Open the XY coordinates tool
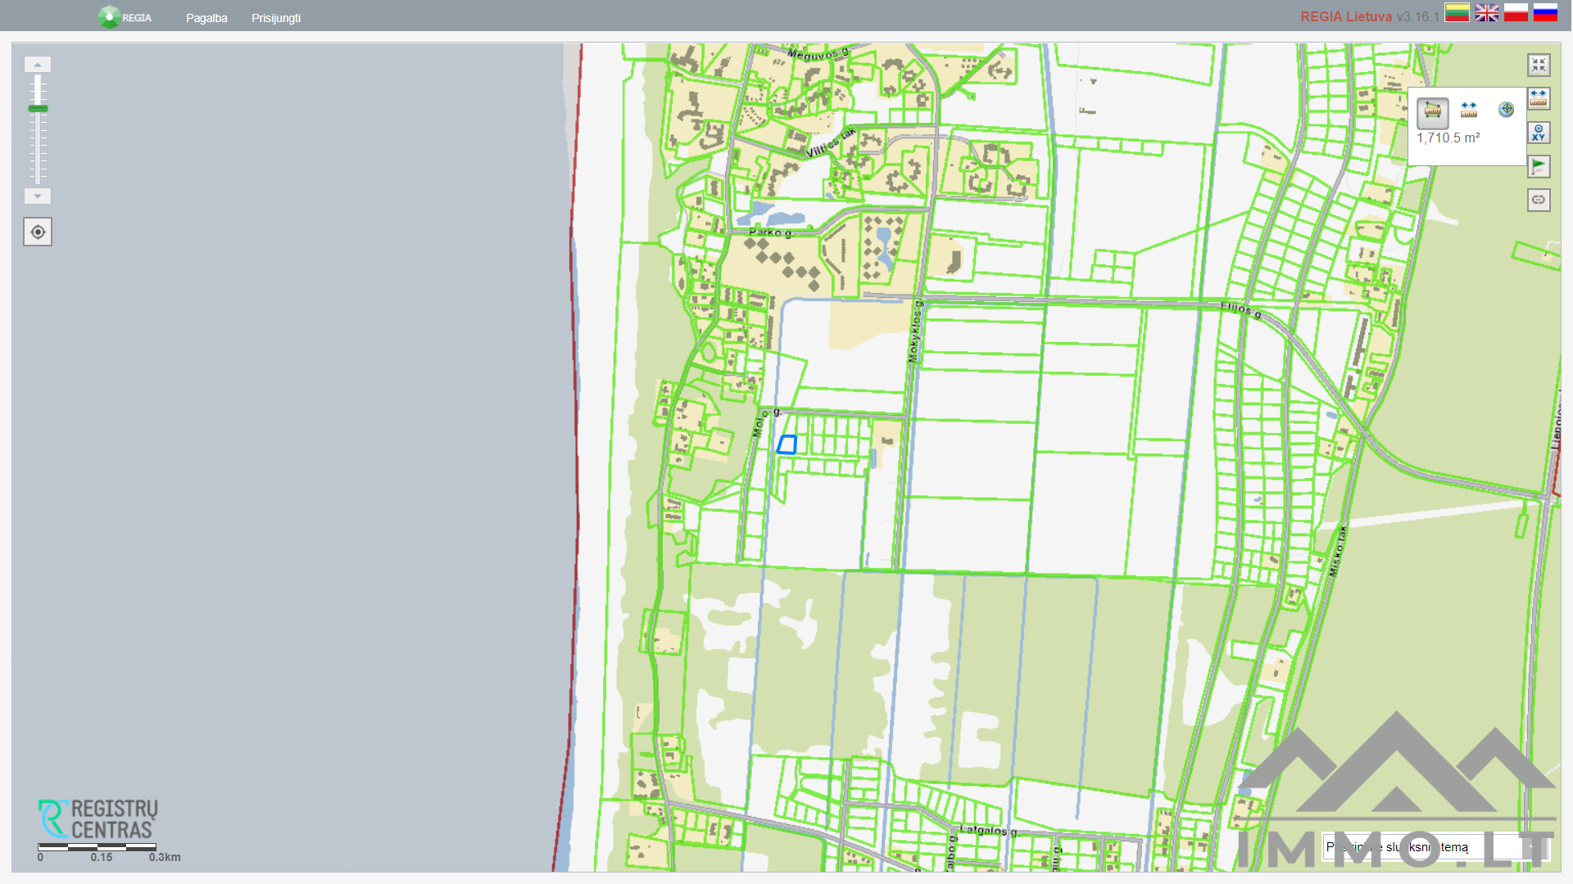 pyautogui.click(x=1539, y=133)
